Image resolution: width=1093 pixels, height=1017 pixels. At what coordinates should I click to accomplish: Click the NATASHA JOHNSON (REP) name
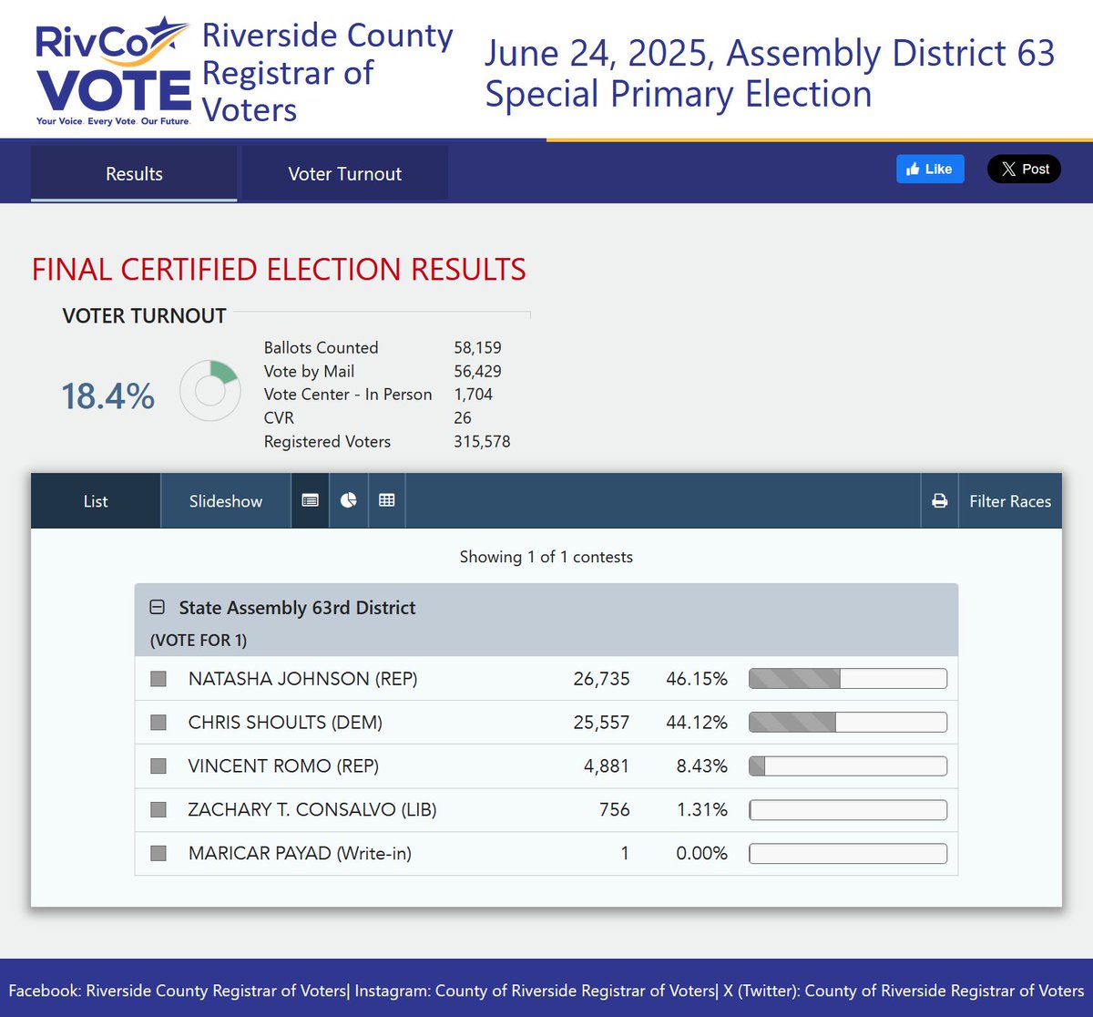click(302, 679)
